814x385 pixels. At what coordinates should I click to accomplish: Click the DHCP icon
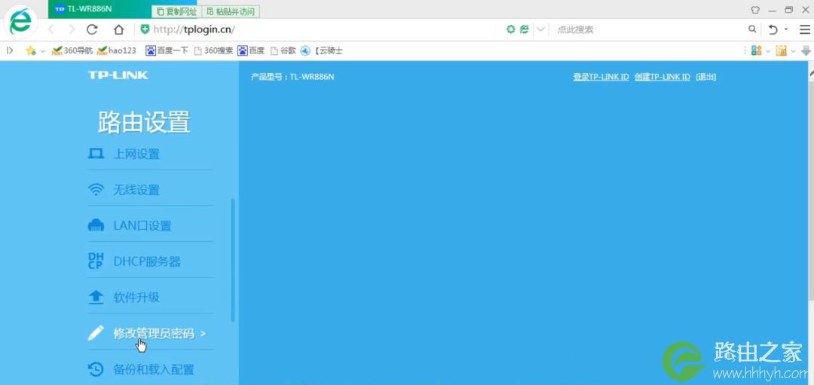point(96,261)
